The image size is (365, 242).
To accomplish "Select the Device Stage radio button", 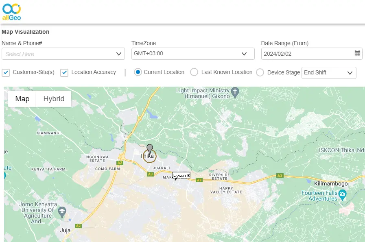I will [x=260, y=72].
